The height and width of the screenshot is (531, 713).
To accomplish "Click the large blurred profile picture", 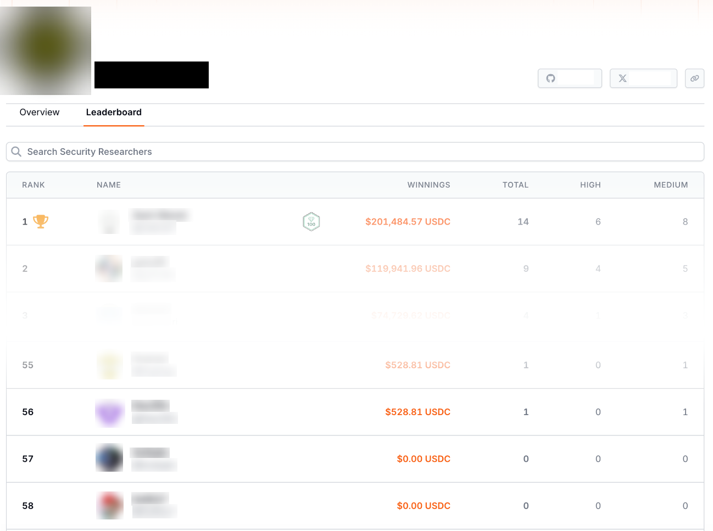I will pyautogui.click(x=46, y=51).
